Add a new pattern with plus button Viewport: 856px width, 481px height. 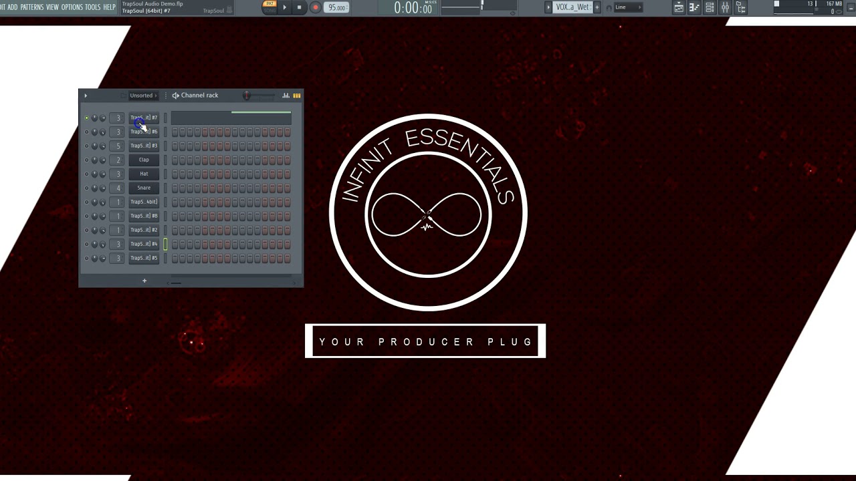(x=597, y=7)
